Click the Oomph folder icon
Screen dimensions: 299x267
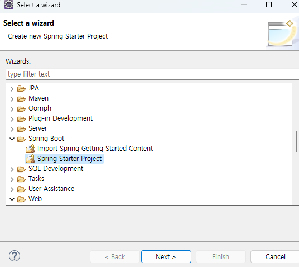pyautogui.click(x=21, y=109)
